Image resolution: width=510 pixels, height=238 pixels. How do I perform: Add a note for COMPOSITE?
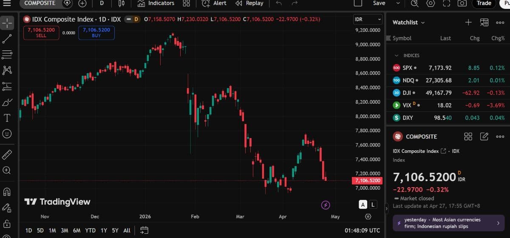click(x=484, y=136)
